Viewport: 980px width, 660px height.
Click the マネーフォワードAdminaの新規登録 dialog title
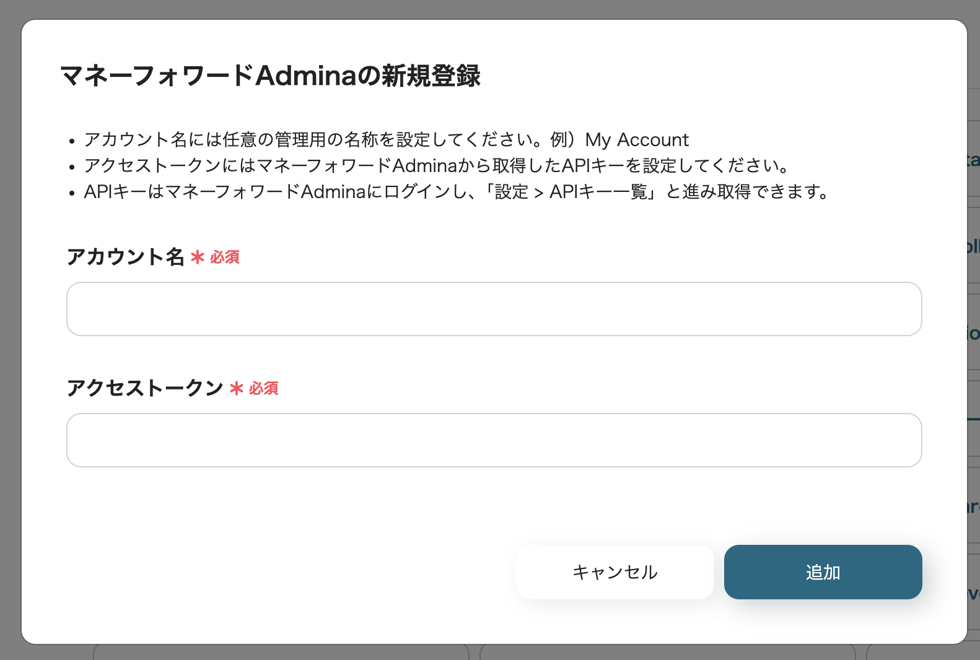coord(270,76)
